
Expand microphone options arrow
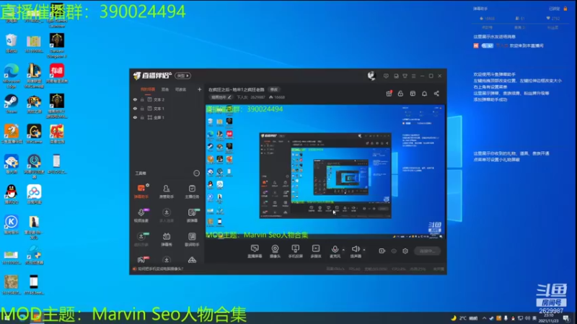point(343,250)
